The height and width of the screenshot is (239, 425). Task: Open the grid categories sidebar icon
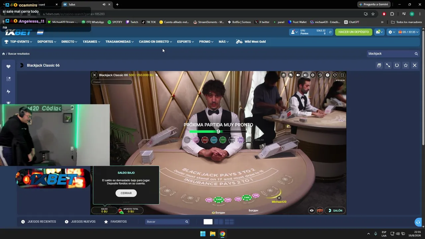(8, 79)
